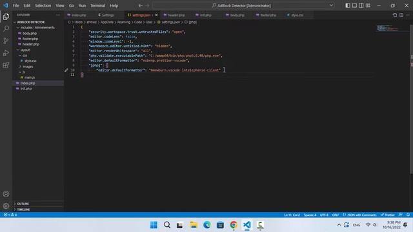Image resolution: width=413 pixels, height=232 pixels.
Task: Open the File menu
Action: pyautogui.click(x=15, y=6)
